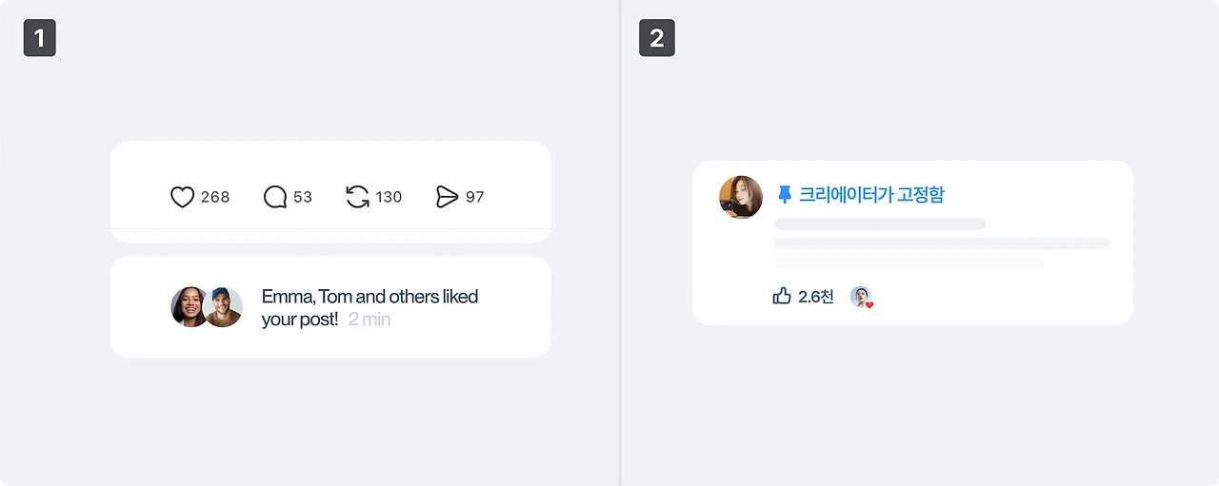Click the 2.6천 like count

pos(816,297)
